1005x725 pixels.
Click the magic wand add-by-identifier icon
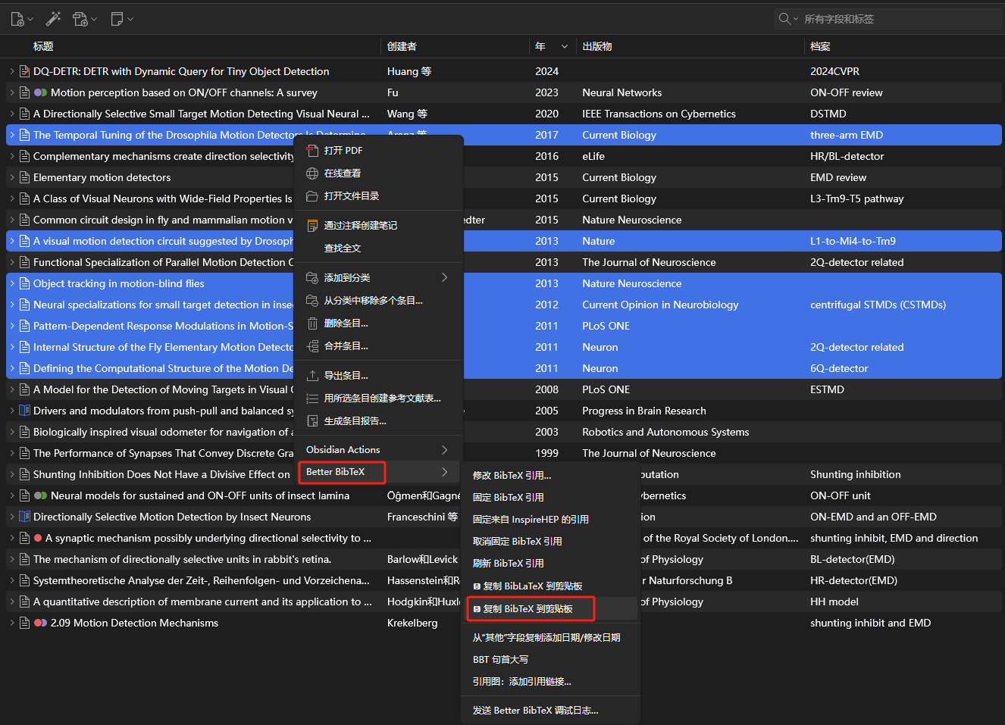(53, 19)
